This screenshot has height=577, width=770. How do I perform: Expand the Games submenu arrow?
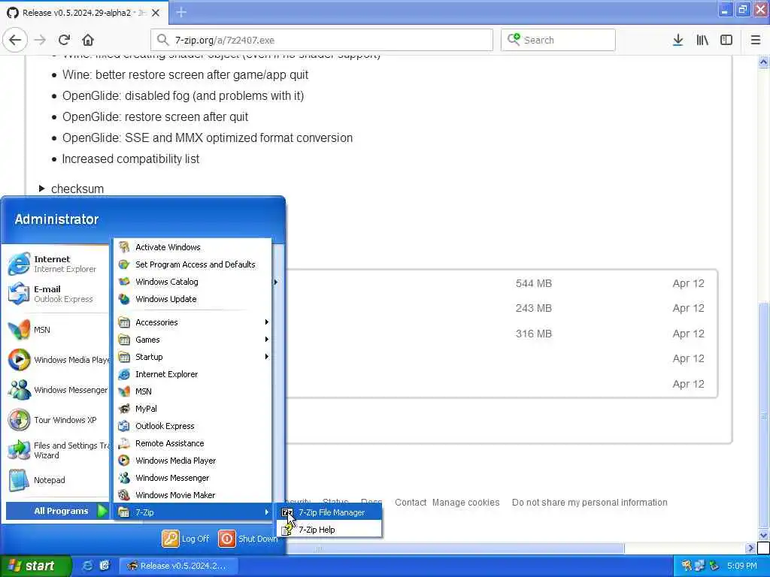click(x=267, y=340)
